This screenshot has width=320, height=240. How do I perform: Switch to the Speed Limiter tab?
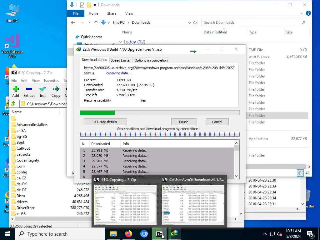pos(121,60)
